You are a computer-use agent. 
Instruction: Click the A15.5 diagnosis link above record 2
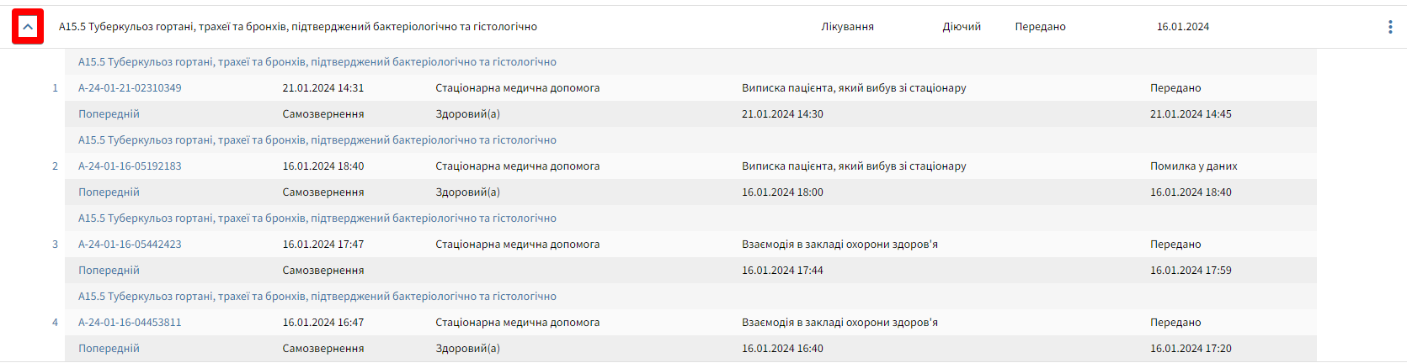click(x=317, y=140)
